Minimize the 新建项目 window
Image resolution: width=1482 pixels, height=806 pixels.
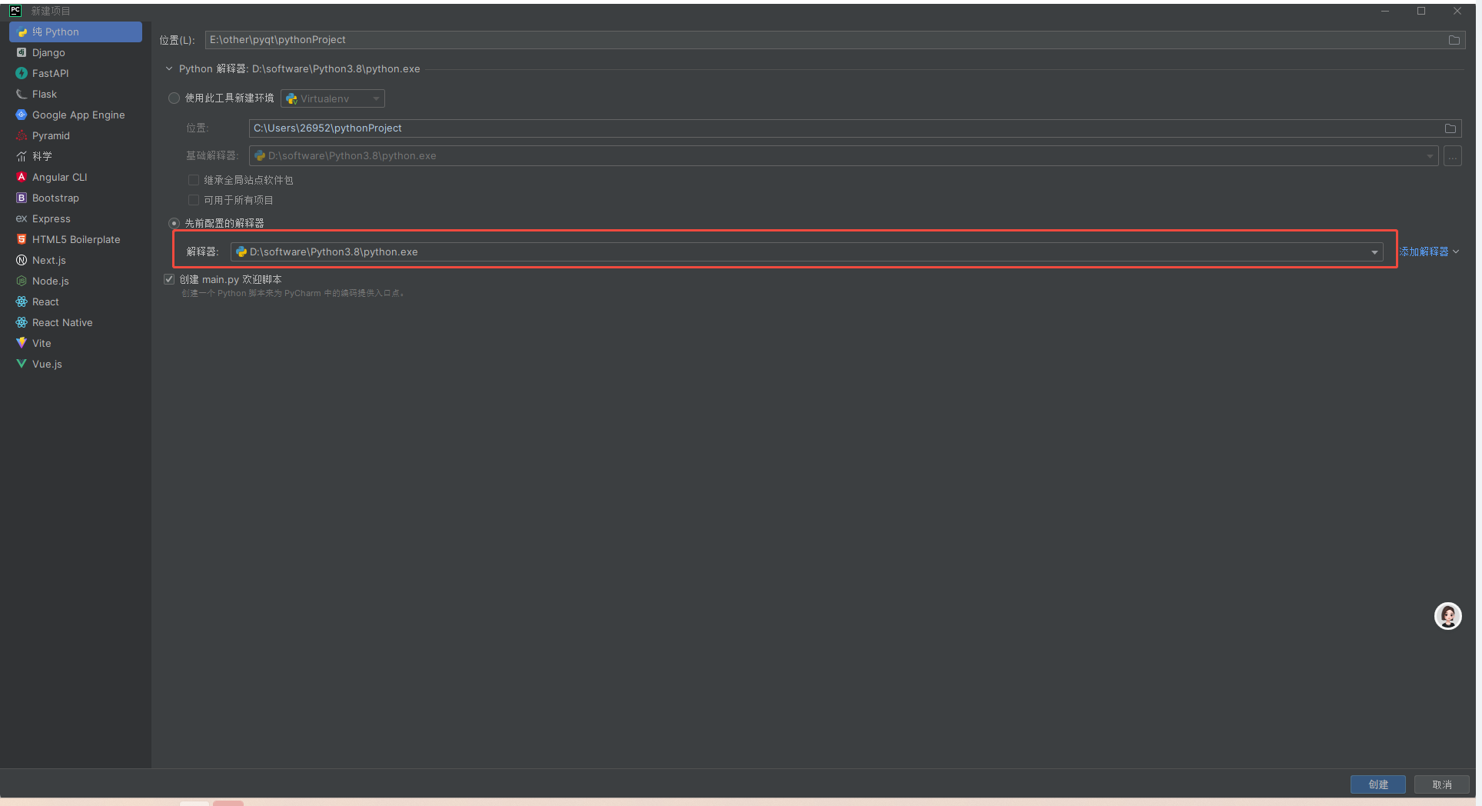point(1385,11)
